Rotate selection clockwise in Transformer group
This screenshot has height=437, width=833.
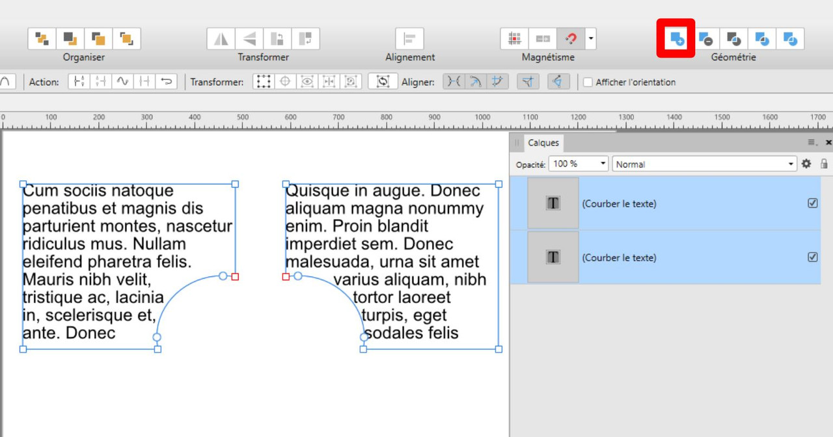pyautogui.click(x=305, y=39)
